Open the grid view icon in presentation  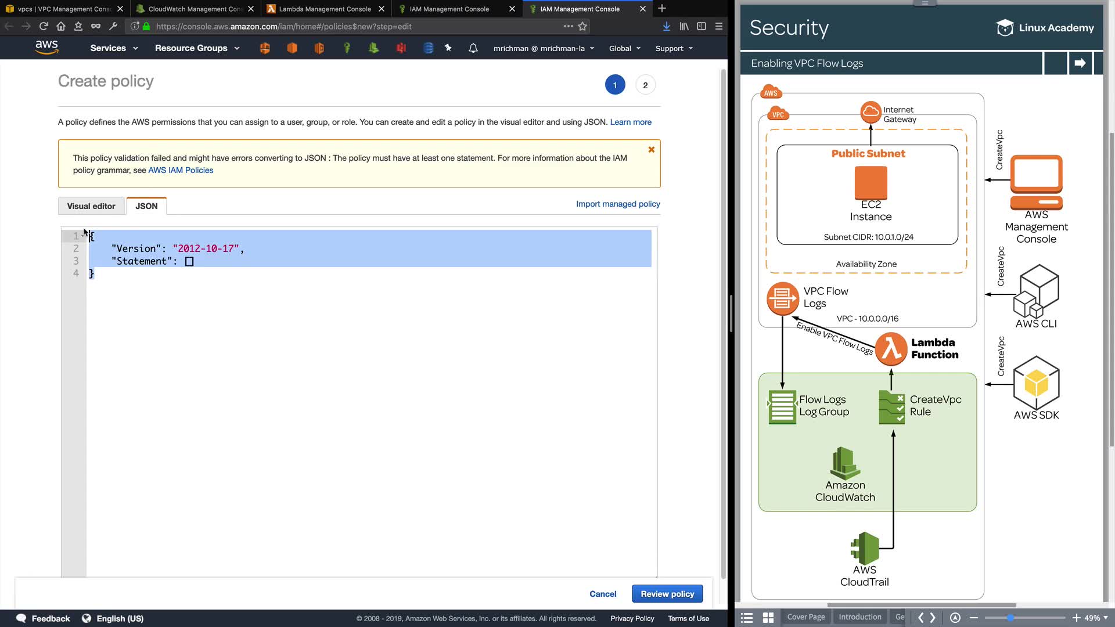[x=768, y=618]
